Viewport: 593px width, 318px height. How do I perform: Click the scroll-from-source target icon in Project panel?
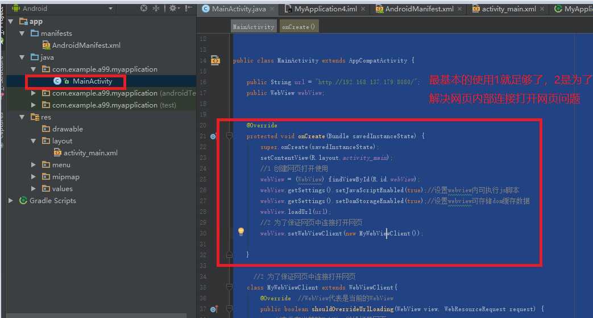tap(144, 9)
